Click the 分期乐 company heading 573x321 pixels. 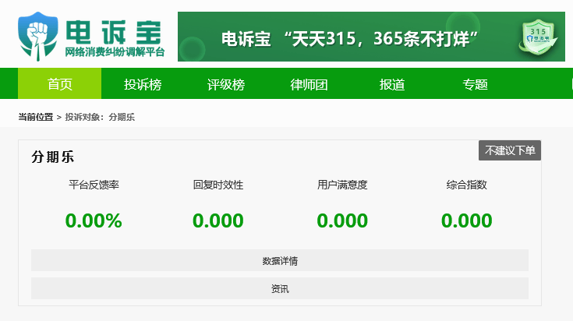[53, 157]
